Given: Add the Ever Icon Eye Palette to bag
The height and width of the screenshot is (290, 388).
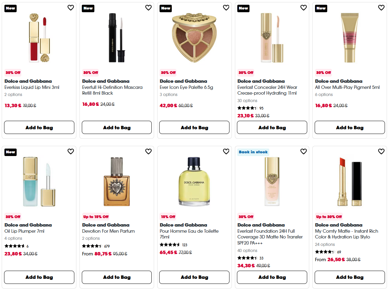Looking at the screenshot, I should click(194, 127).
